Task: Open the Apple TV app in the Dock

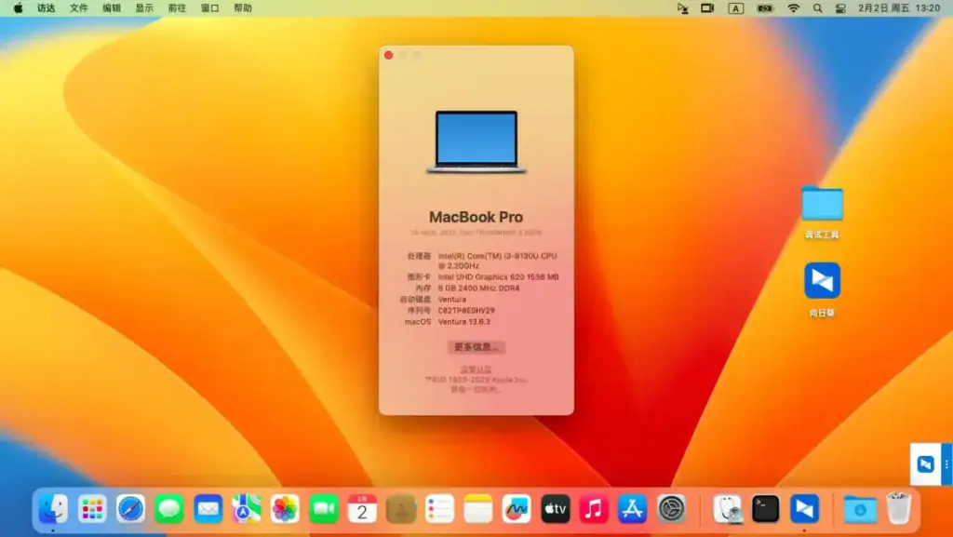Action: [556, 509]
